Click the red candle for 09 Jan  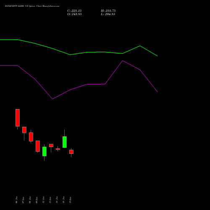click(x=38, y=146)
